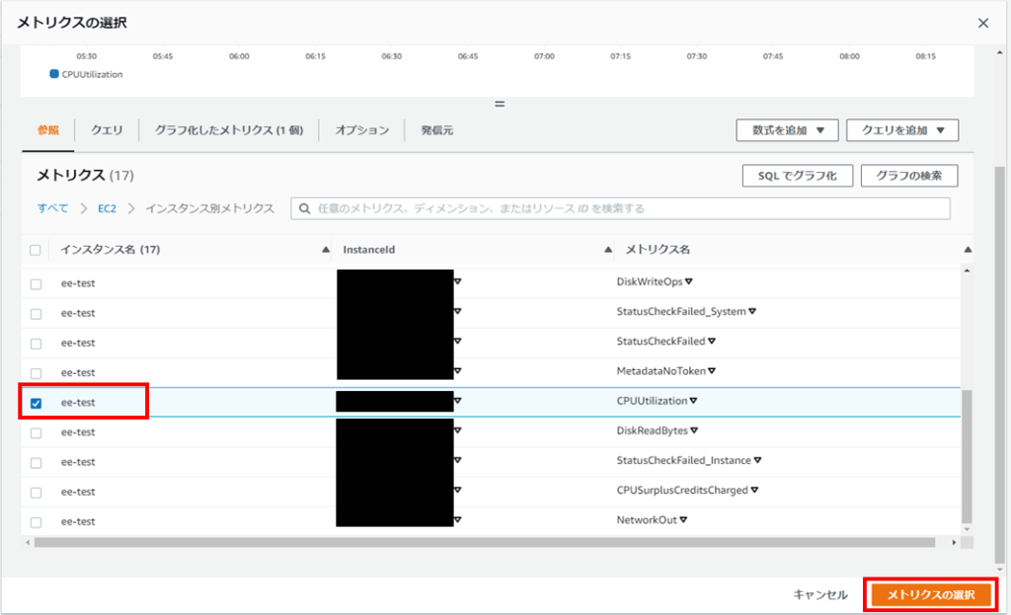Click the CPUSurplusCreditsCharged metric name text
Viewport: 1011px width, 615px height.
click(x=682, y=490)
